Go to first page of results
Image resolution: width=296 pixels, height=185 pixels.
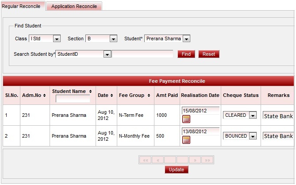145,160
